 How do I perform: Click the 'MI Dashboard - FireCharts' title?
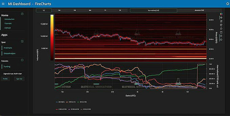click(x=29, y=4)
